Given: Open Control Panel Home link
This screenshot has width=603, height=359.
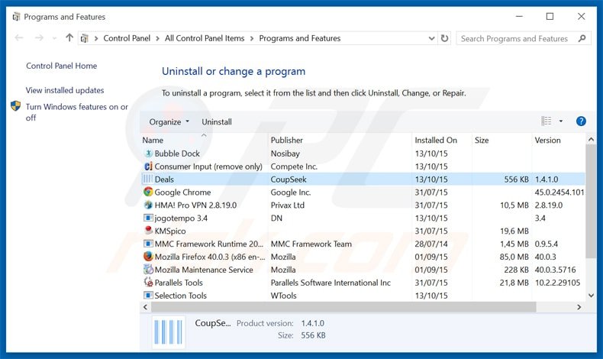Looking at the screenshot, I should [62, 66].
